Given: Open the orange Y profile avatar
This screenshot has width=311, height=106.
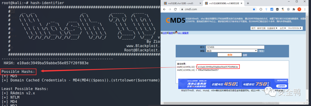Looking at the screenshot, I should click(299, 9).
